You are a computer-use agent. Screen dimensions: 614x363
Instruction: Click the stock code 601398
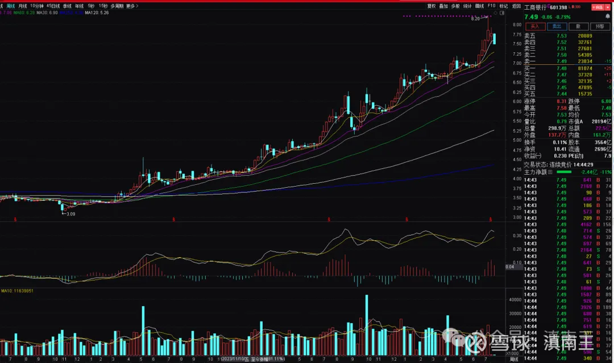(558, 7)
